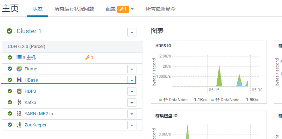Click the 群集磁盘 IO chart plot area

(x=216, y=132)
